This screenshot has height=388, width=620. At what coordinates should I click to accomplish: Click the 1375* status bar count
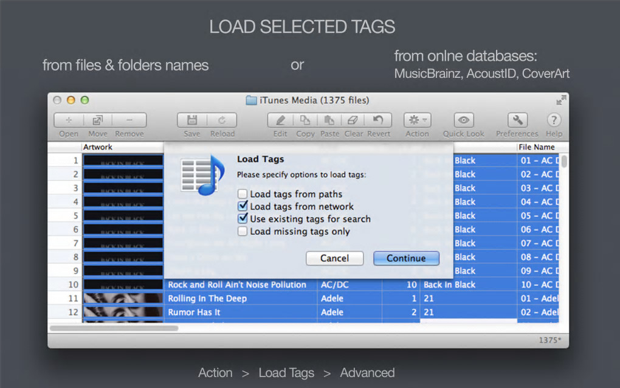(x=549, y=340)
